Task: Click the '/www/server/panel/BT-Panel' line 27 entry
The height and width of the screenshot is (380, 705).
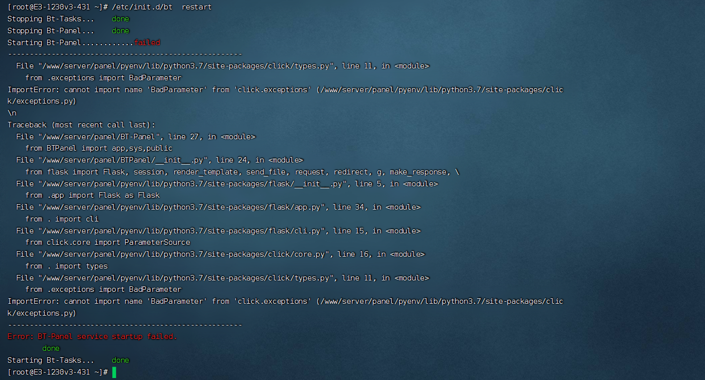Action: click(x=136, y=137)
